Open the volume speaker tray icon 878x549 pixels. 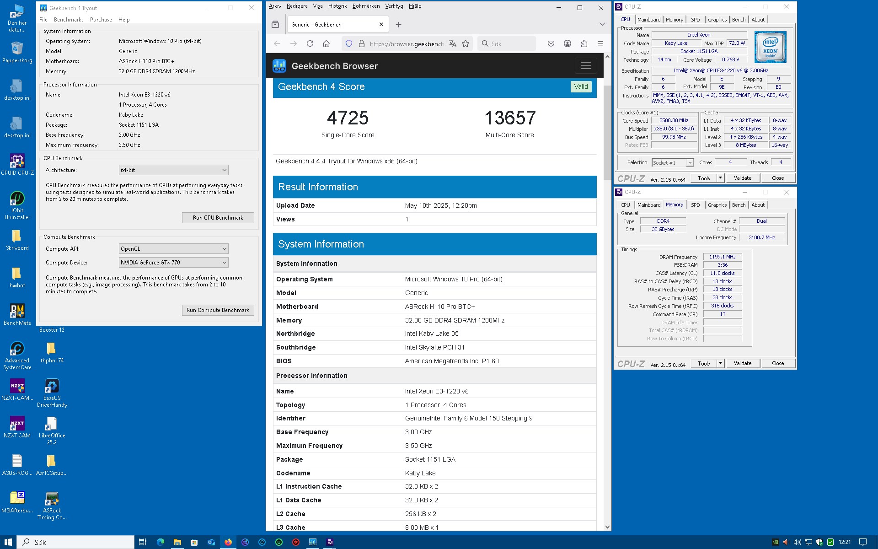click(x=797, y=542)
